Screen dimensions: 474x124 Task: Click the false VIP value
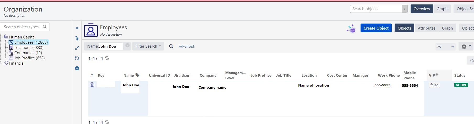click(434, 85)
